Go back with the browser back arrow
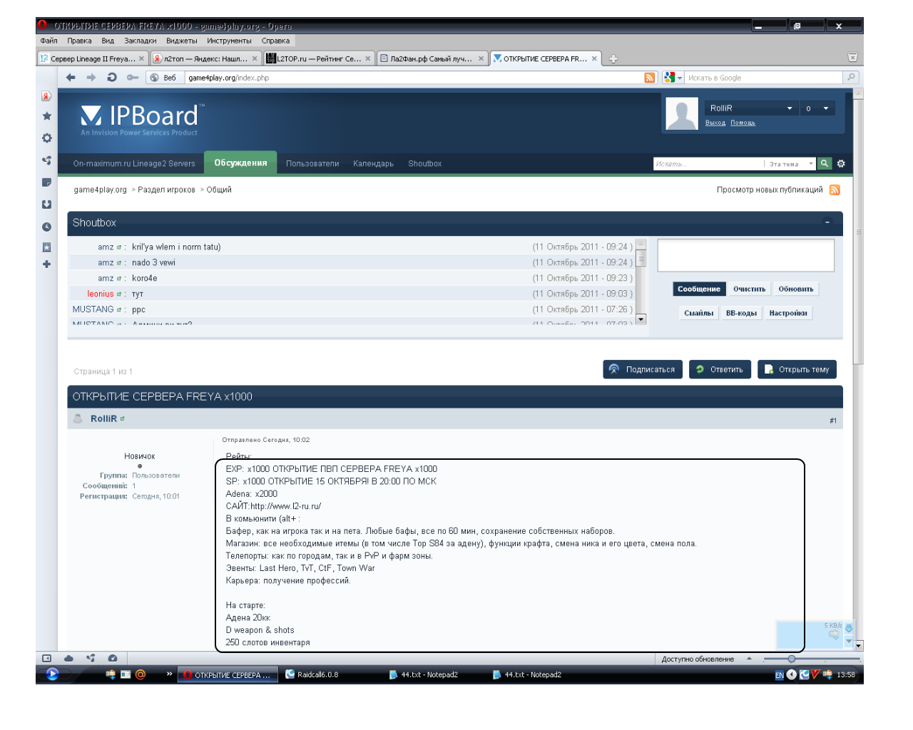913x730 pixels. pos(71,78)
